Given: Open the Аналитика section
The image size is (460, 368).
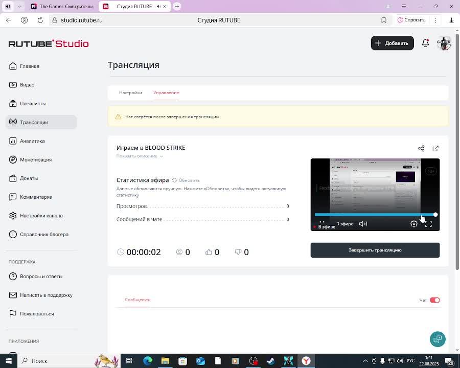Looking at the screenshot, I should click(x=27, y=141).
